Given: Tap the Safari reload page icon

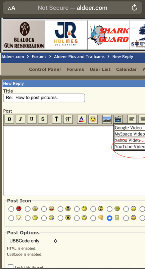Looking at the screenshot, I should [x=134, y=8].
